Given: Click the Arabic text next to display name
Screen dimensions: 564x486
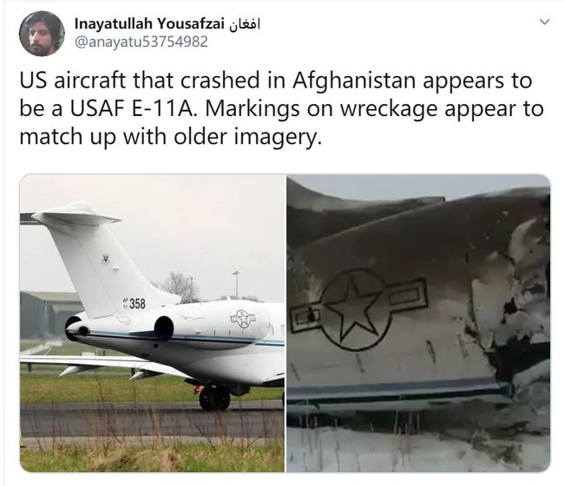Looking at the screenshot, I should (x=244, y=24).
